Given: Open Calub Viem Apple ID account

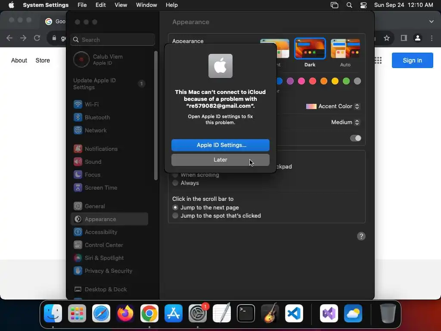Looking at the screenshot, I should (109, 59).
